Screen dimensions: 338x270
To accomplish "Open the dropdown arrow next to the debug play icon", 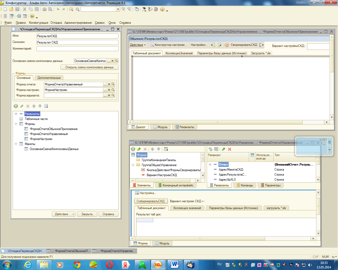I will [37, 17].
